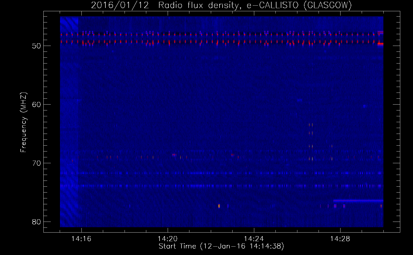Click the 'Start Time (12-Jan-16 14:14:38)' axis label
Image resolution: width=413 pixels, height=255 pixels.
(221, 246)
